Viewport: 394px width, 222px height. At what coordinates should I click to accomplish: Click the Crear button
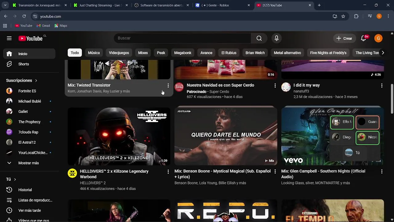coord(344,38)
